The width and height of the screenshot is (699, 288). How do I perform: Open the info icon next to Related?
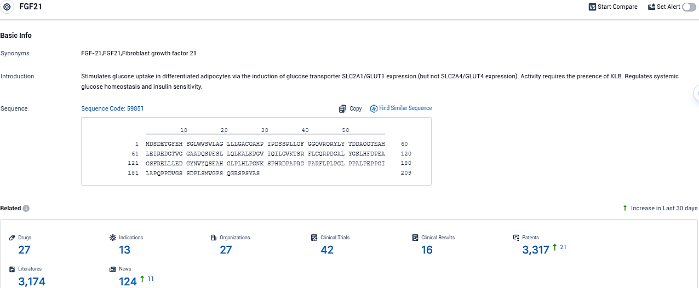[26, 209]
